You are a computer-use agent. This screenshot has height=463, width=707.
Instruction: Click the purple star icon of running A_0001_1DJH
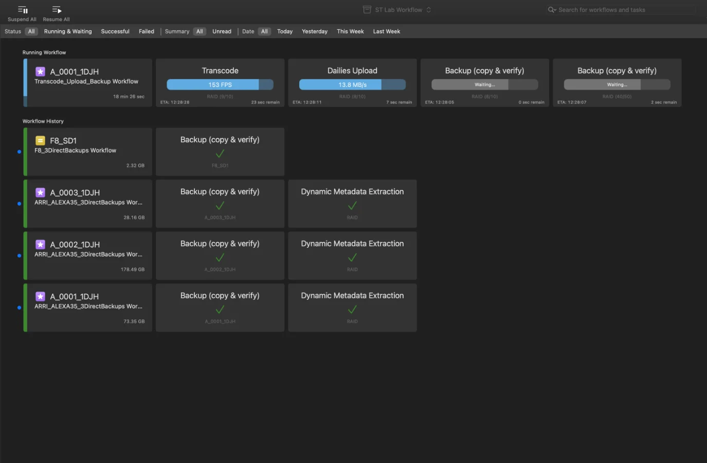40,72
